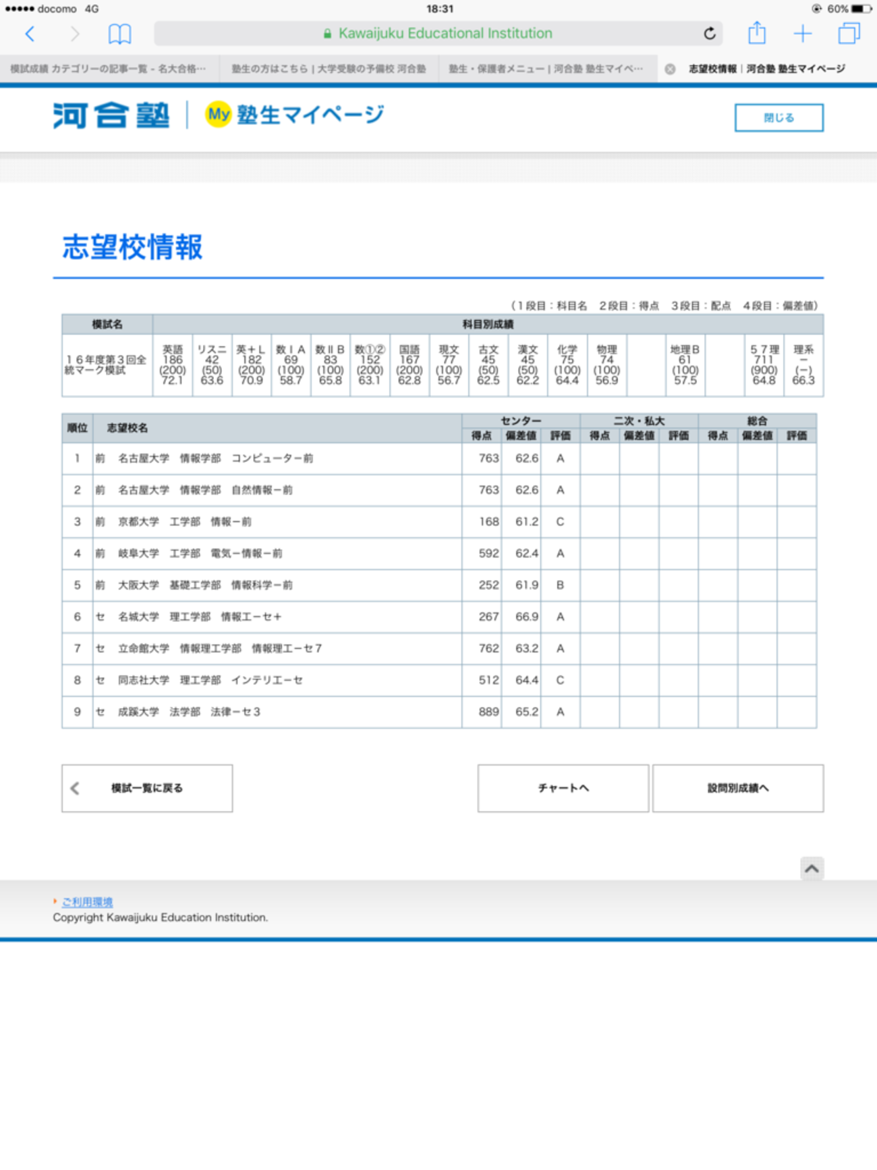The height and width of the screenshot is (1170, 877).
Task: Click the My 塾生マイページ logo
Action: pyautogui.click(x=295, y=115)
